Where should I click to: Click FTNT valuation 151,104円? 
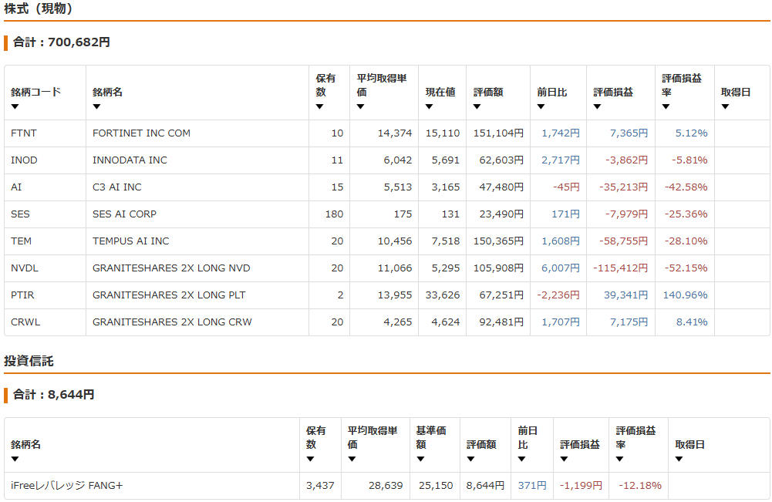pyautogui.click(x=498, y=133)
